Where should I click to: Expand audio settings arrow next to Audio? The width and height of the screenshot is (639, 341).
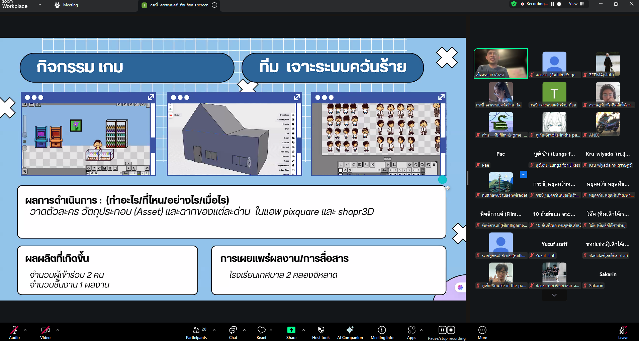[25, 330]
